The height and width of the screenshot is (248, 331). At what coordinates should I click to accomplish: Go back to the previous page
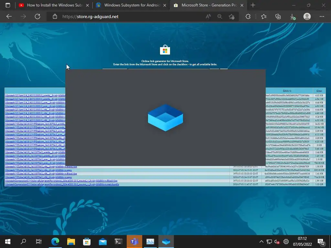pyautogui.click(x=9, y=16)
